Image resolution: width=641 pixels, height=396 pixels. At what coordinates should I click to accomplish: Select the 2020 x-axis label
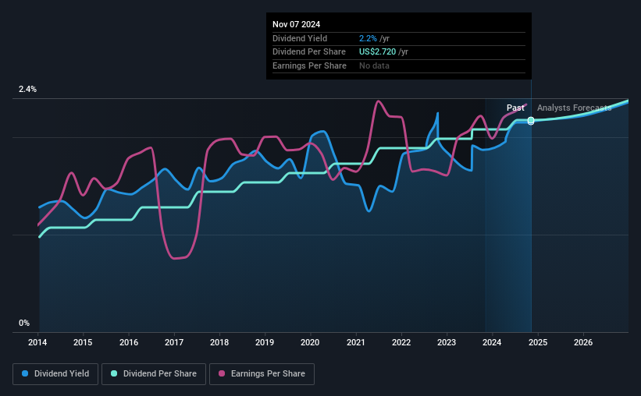[x=310, y=342]
